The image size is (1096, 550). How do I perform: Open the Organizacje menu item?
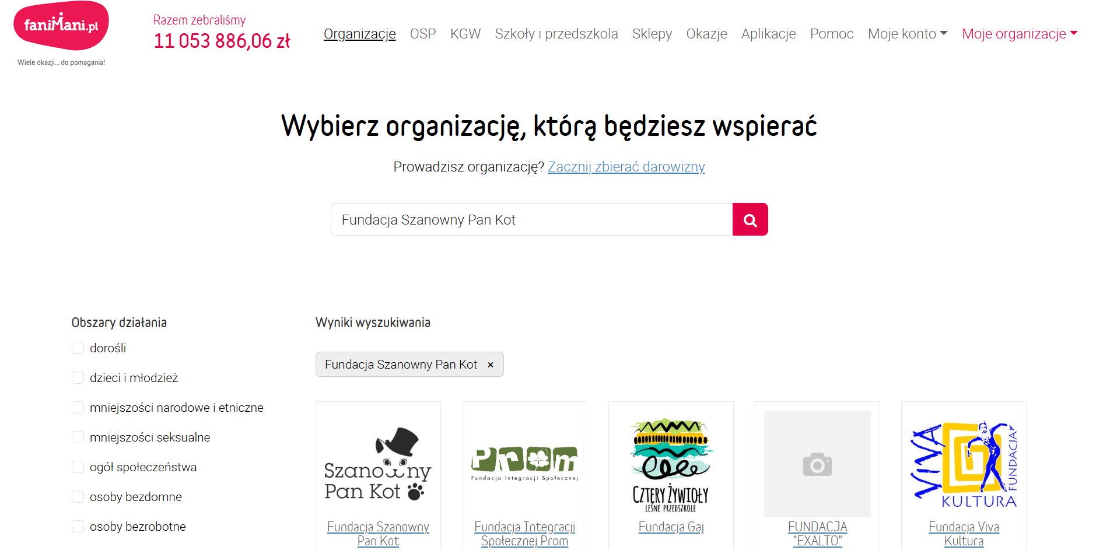pos(360,34)
